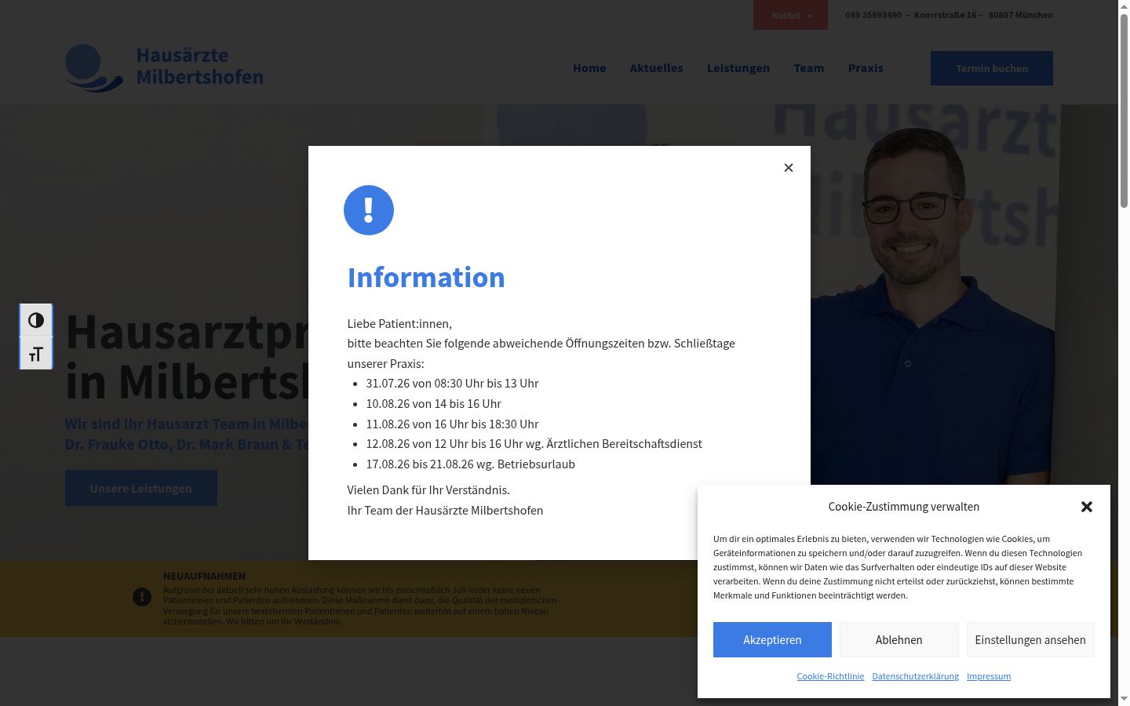The image size is (1130, 706).
Task: Decline cookies with Ablehnen
Action: coord(899,640)
